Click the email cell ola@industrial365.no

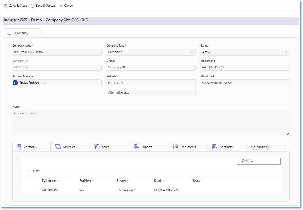click(x=166, y=190)
